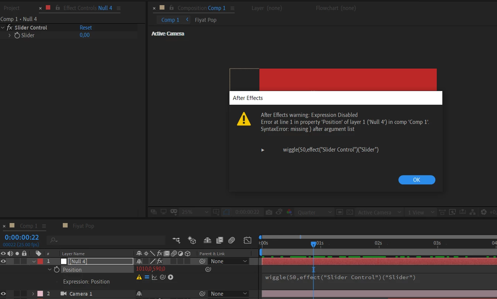This screenshot has width=497, height=299.
Task: Open the Show Channel color icon
Action: [x=289, y=212]
